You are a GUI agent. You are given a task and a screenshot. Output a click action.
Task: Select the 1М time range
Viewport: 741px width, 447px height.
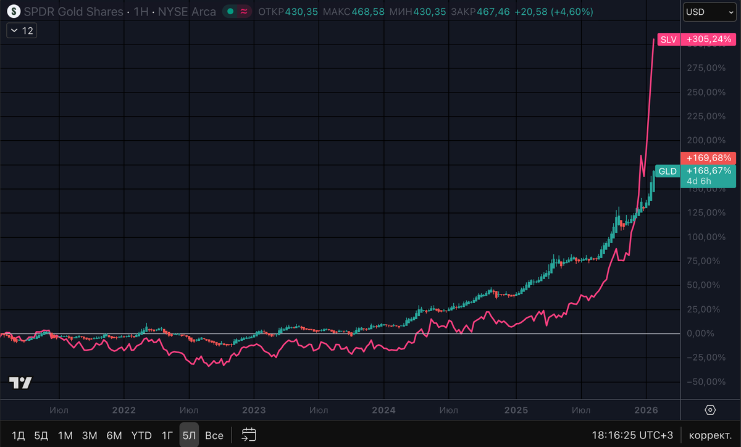(65, 435)
